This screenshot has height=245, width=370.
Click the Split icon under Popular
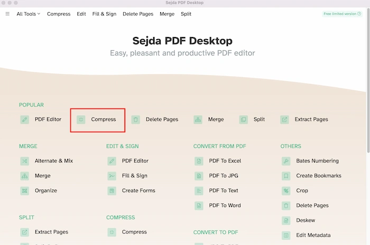tap(244, 120)
